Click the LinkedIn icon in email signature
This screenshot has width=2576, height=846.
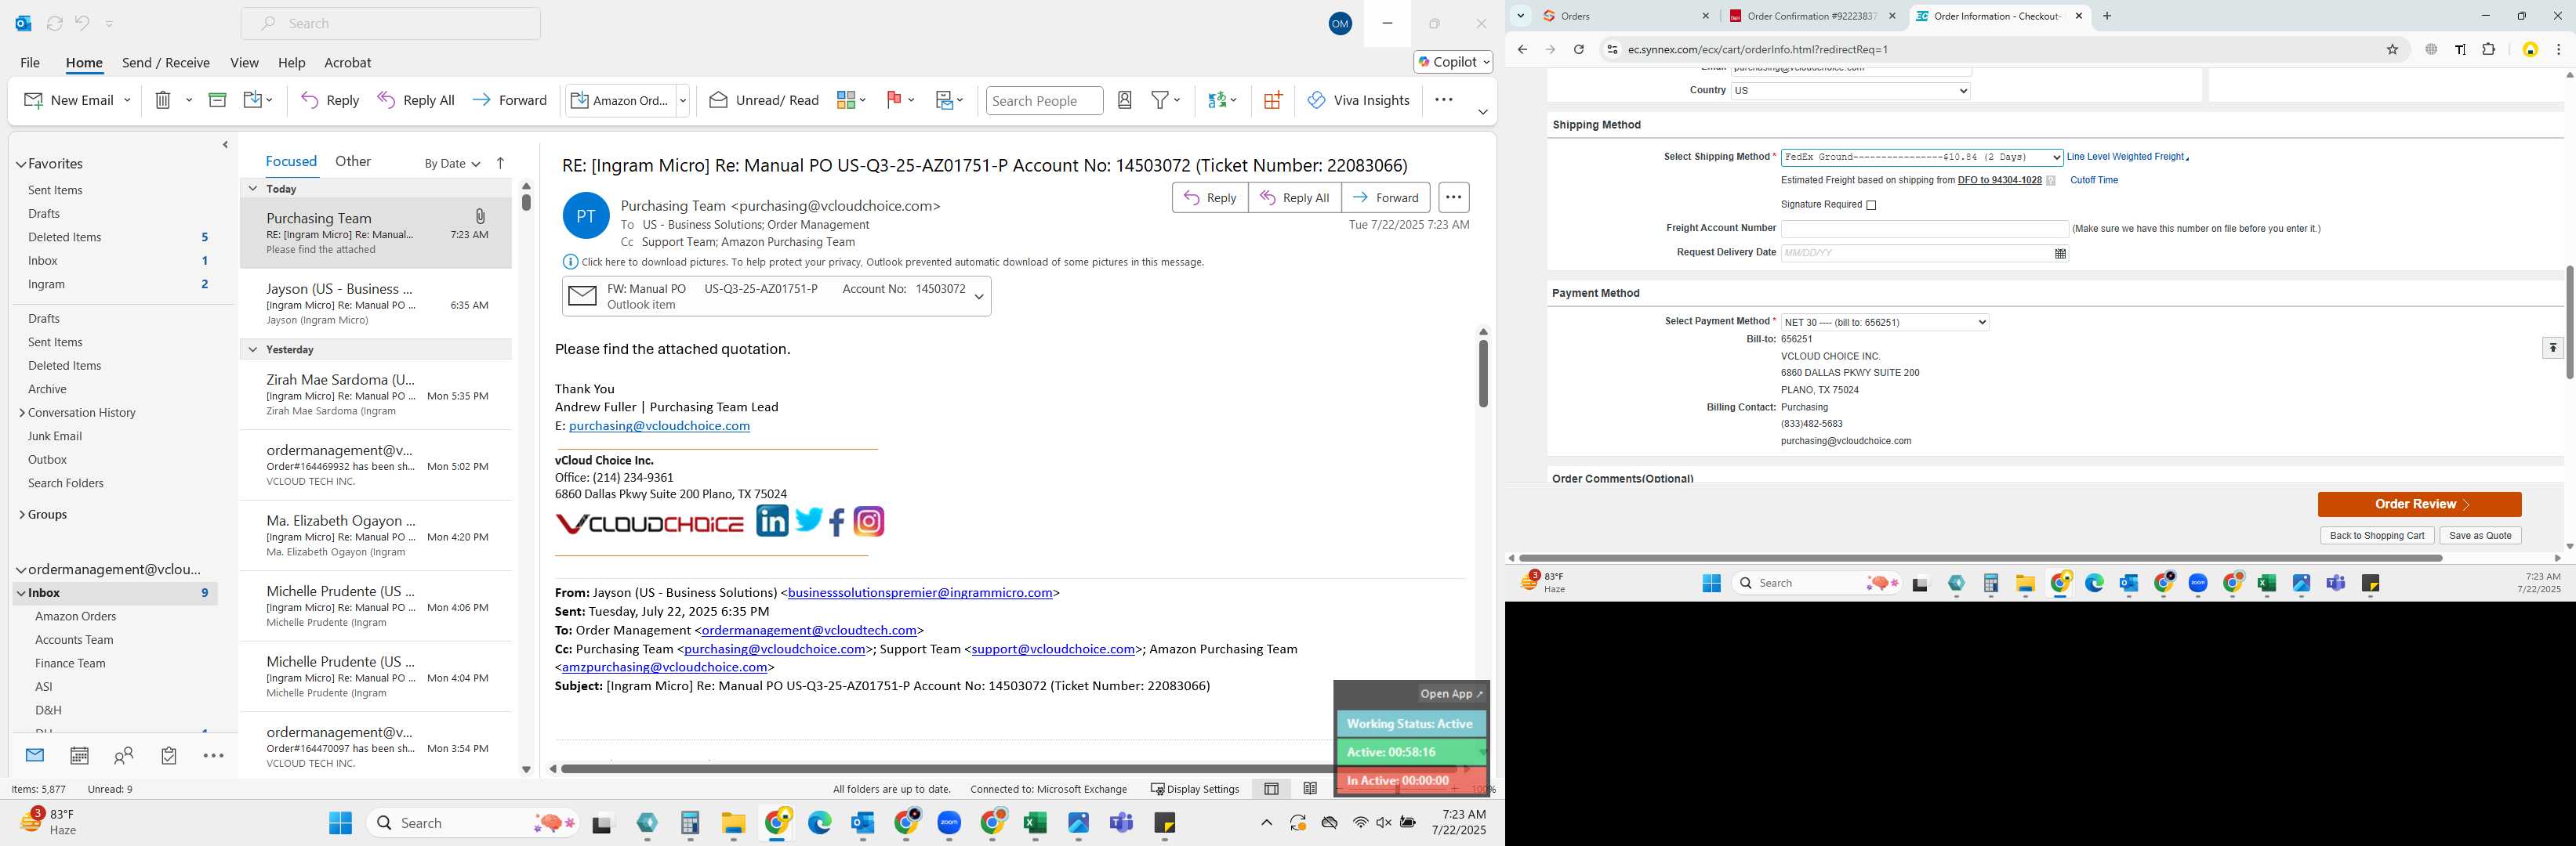[x=772, y=520]
